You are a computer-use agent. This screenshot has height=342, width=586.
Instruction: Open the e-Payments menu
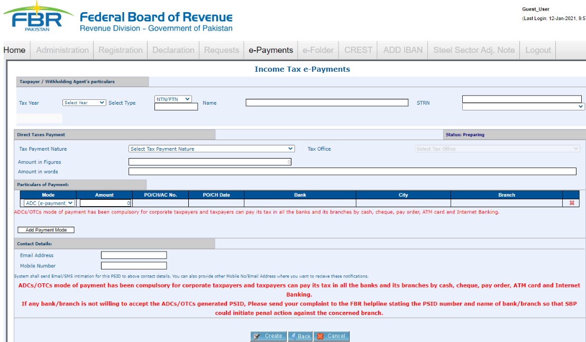[x=271, y=50]
